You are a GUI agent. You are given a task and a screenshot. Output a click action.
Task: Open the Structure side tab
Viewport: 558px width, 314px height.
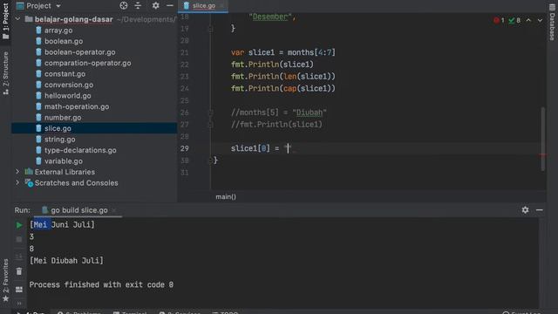point(5,73)
